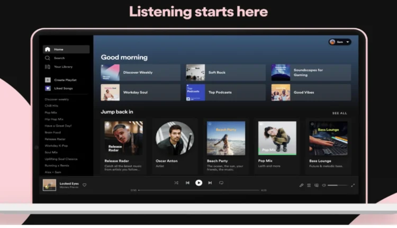Toggle shuffle playback
The image size is (397, 228).
coord(176,183)
